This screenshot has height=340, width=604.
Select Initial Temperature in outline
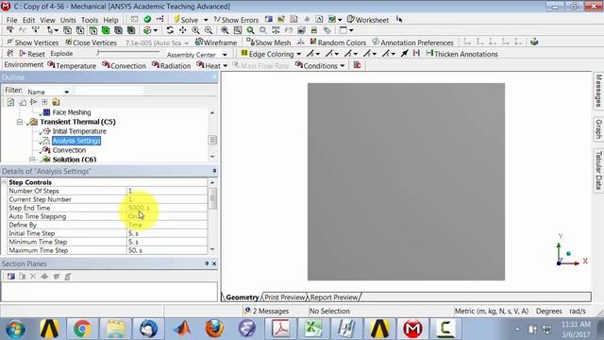point(79,131)
